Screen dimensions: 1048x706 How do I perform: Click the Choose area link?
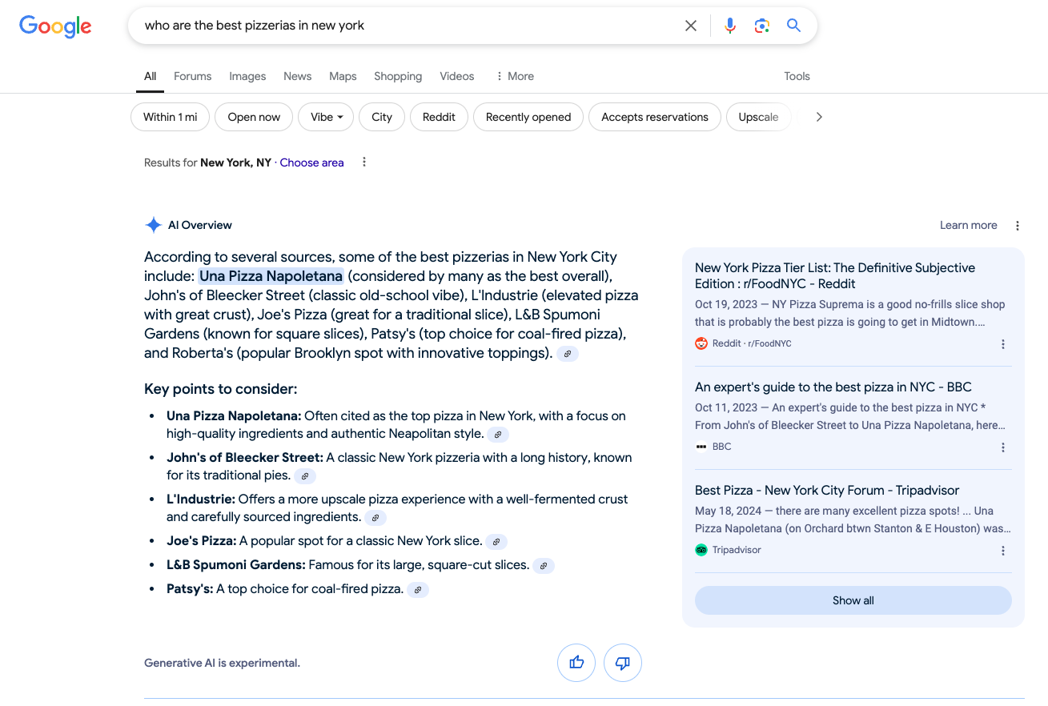(311, 162)
